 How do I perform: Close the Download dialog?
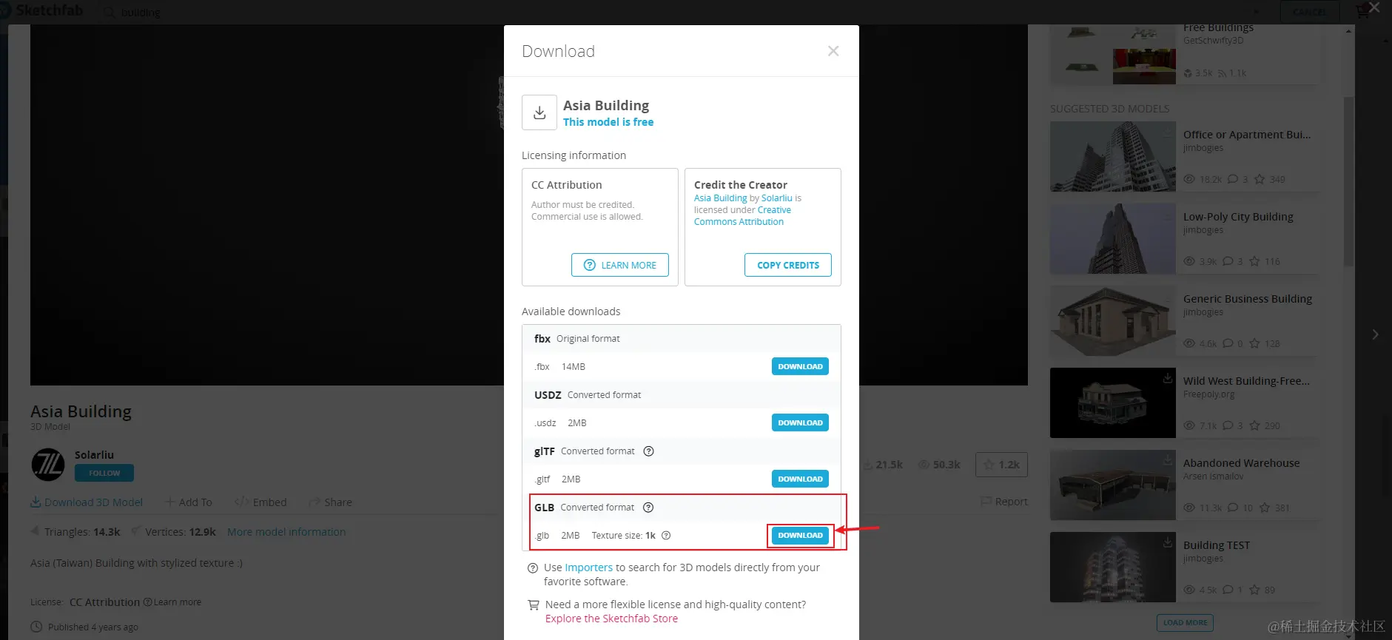coord(833,51)
